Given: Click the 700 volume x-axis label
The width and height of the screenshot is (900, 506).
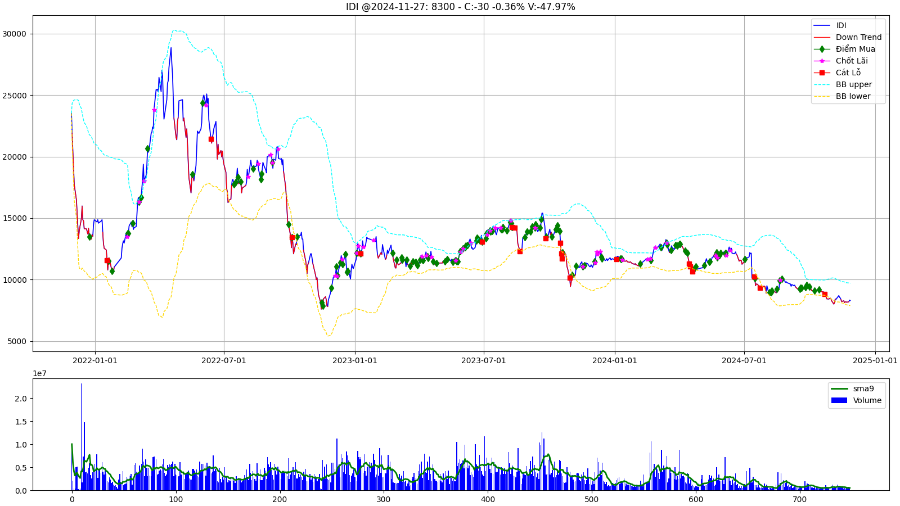Looking at the screenshot, I should point(800,499).
